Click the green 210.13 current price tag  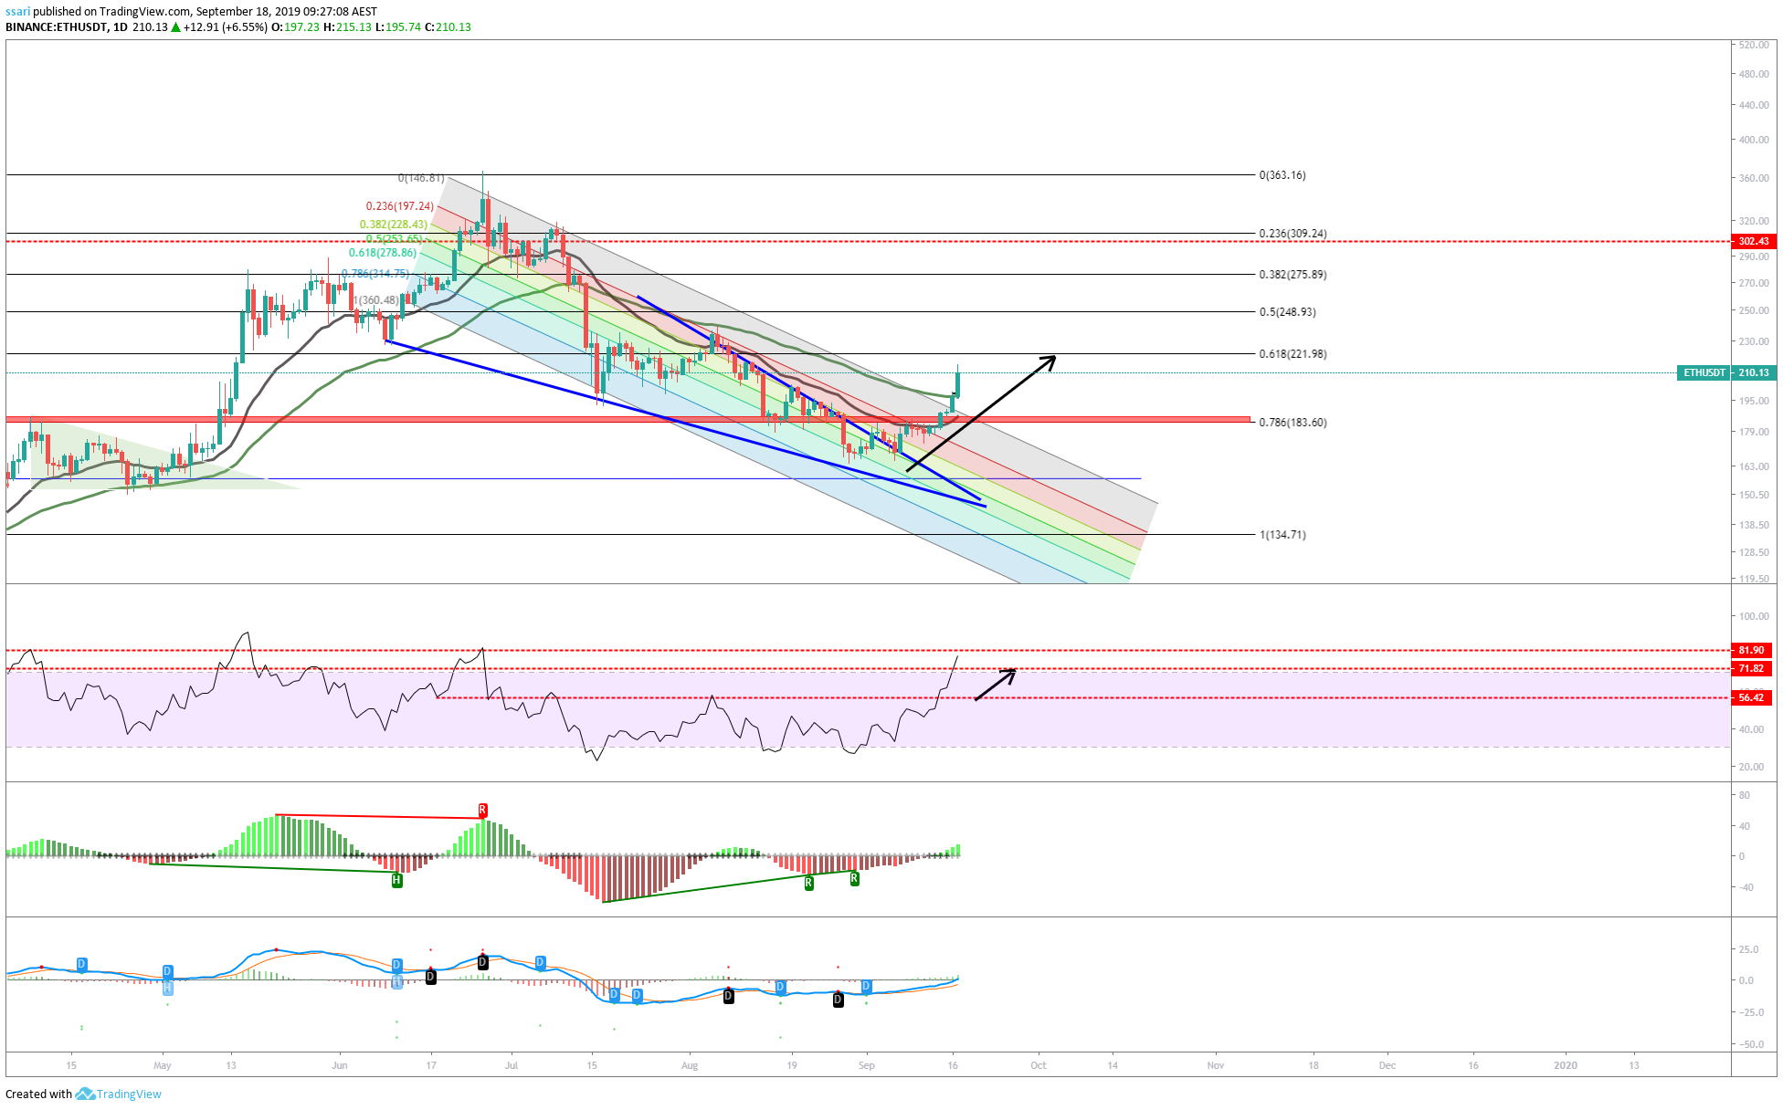tap(1754, 372)
